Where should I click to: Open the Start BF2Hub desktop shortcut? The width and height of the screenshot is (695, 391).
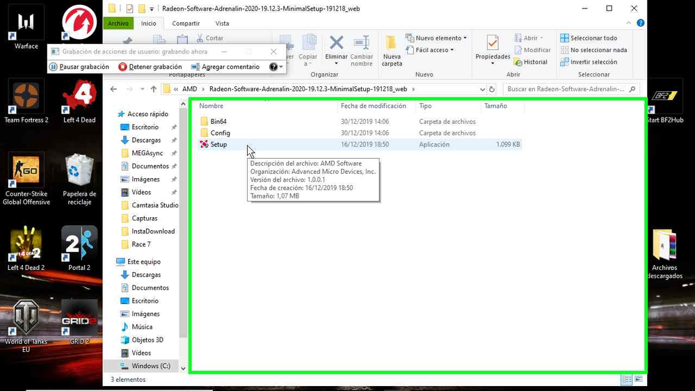click(664, 101)
